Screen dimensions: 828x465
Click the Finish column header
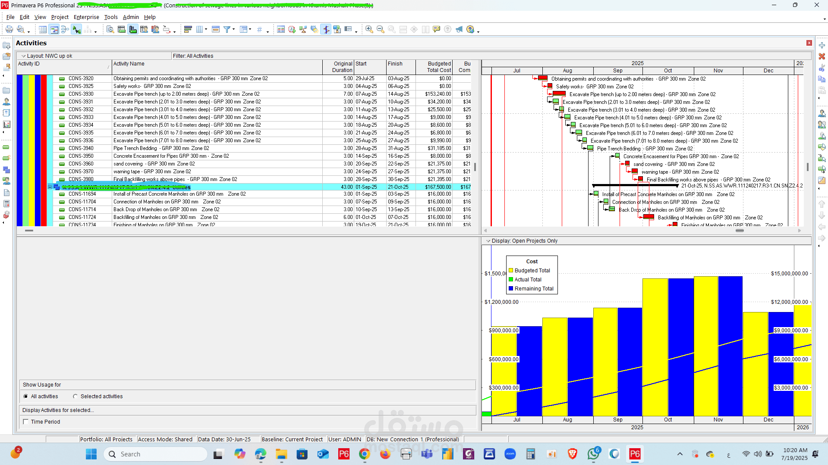(x=401, y=67)
